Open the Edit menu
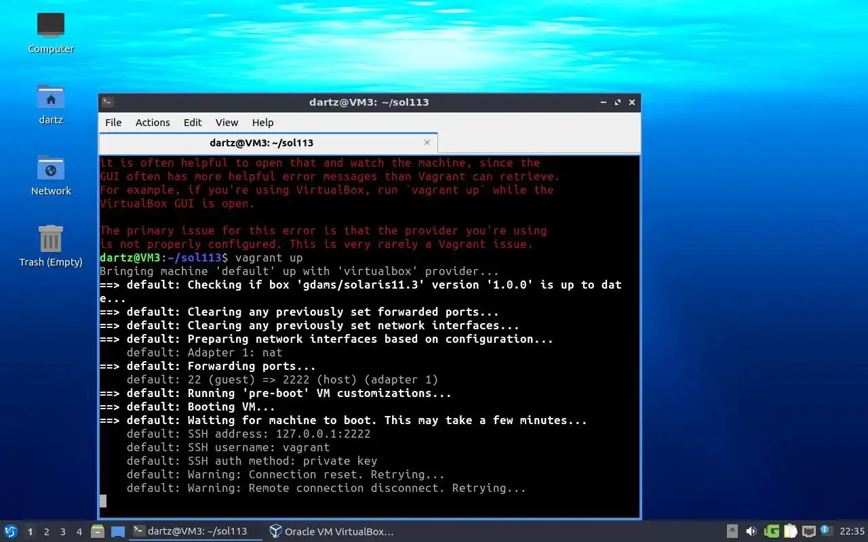868x542 pixels. tap(193, 123)
